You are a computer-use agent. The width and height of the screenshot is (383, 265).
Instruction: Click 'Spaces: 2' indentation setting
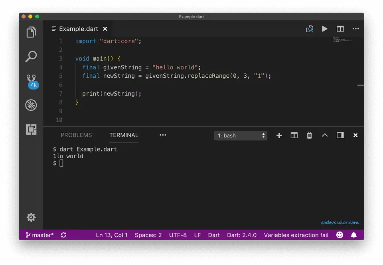click(148, 235)
